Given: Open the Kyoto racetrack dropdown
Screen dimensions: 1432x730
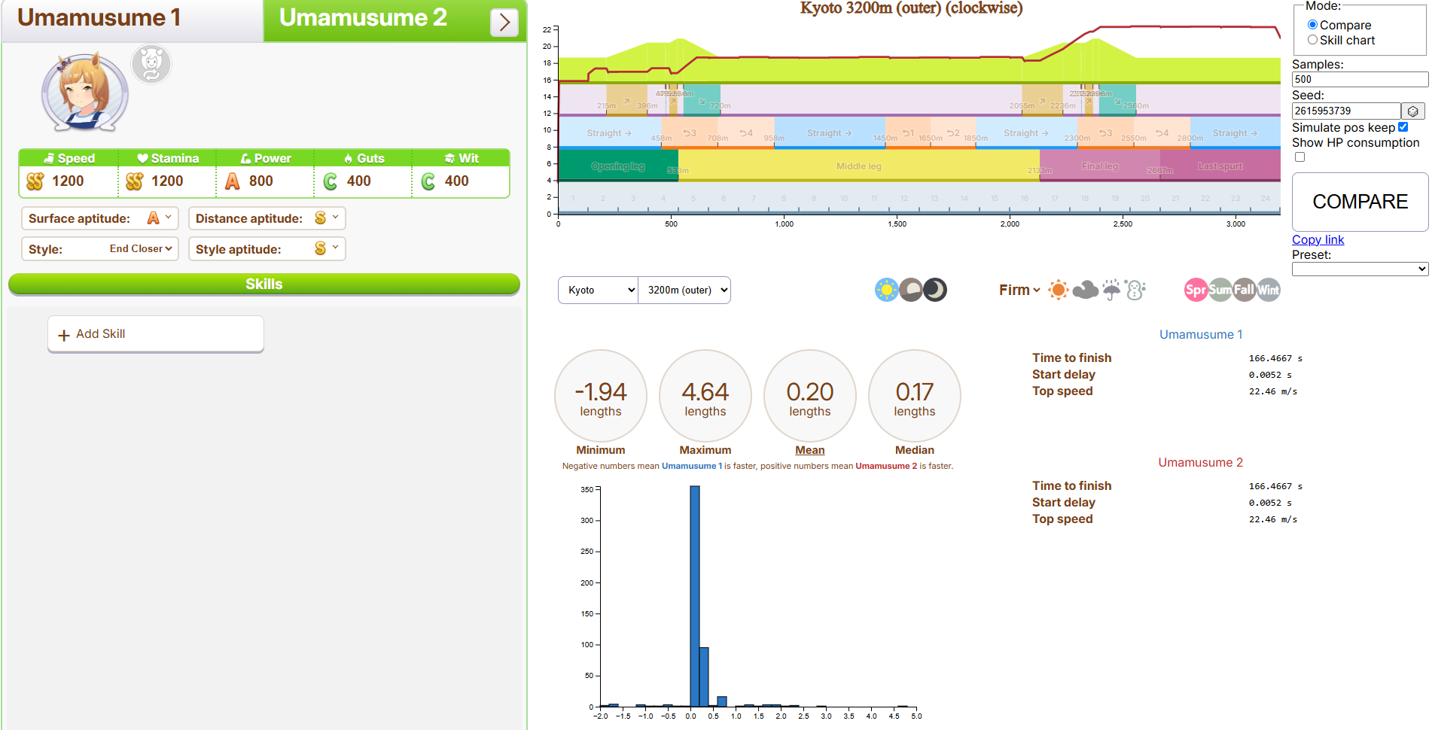Looking at the screenshot, I should click(598, 290).
